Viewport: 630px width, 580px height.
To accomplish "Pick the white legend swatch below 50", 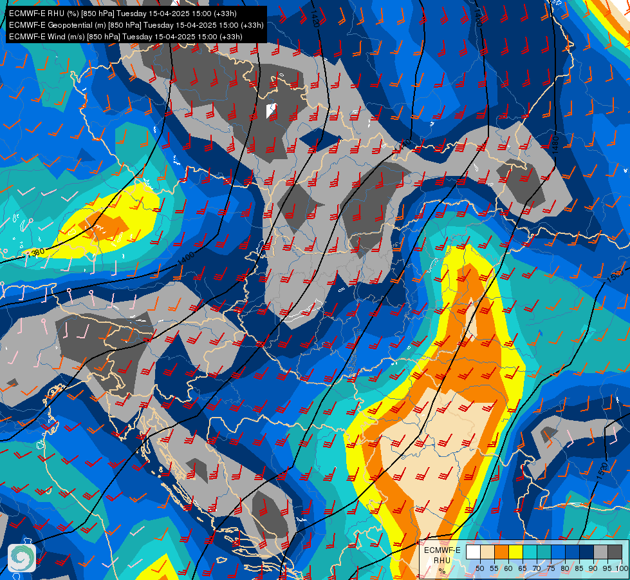I will [x=473, y=552].
